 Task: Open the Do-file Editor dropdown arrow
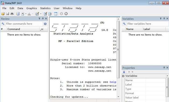tap(41, 14)
